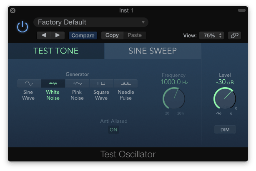Go to next preset with right arrow
Viewport: 256px width, 171px height.
[x=58, y=35]
